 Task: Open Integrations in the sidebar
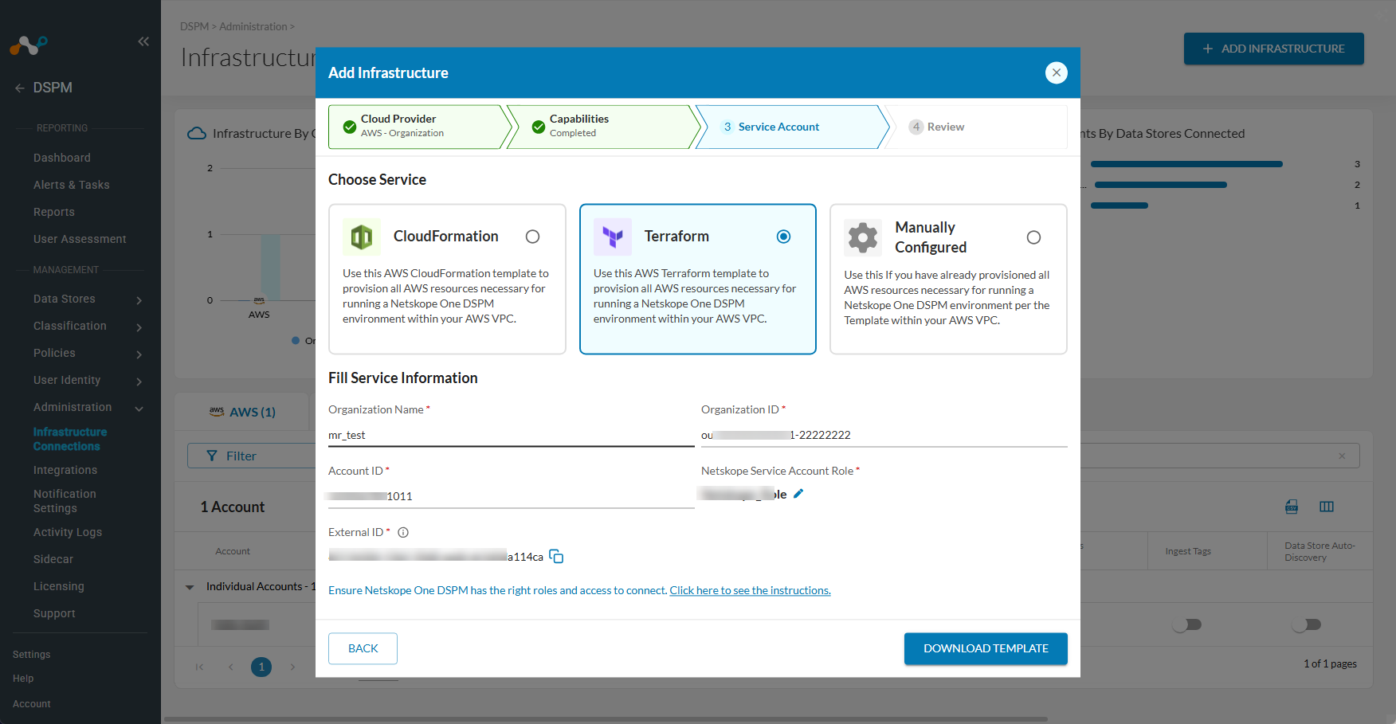coord(65,470)
